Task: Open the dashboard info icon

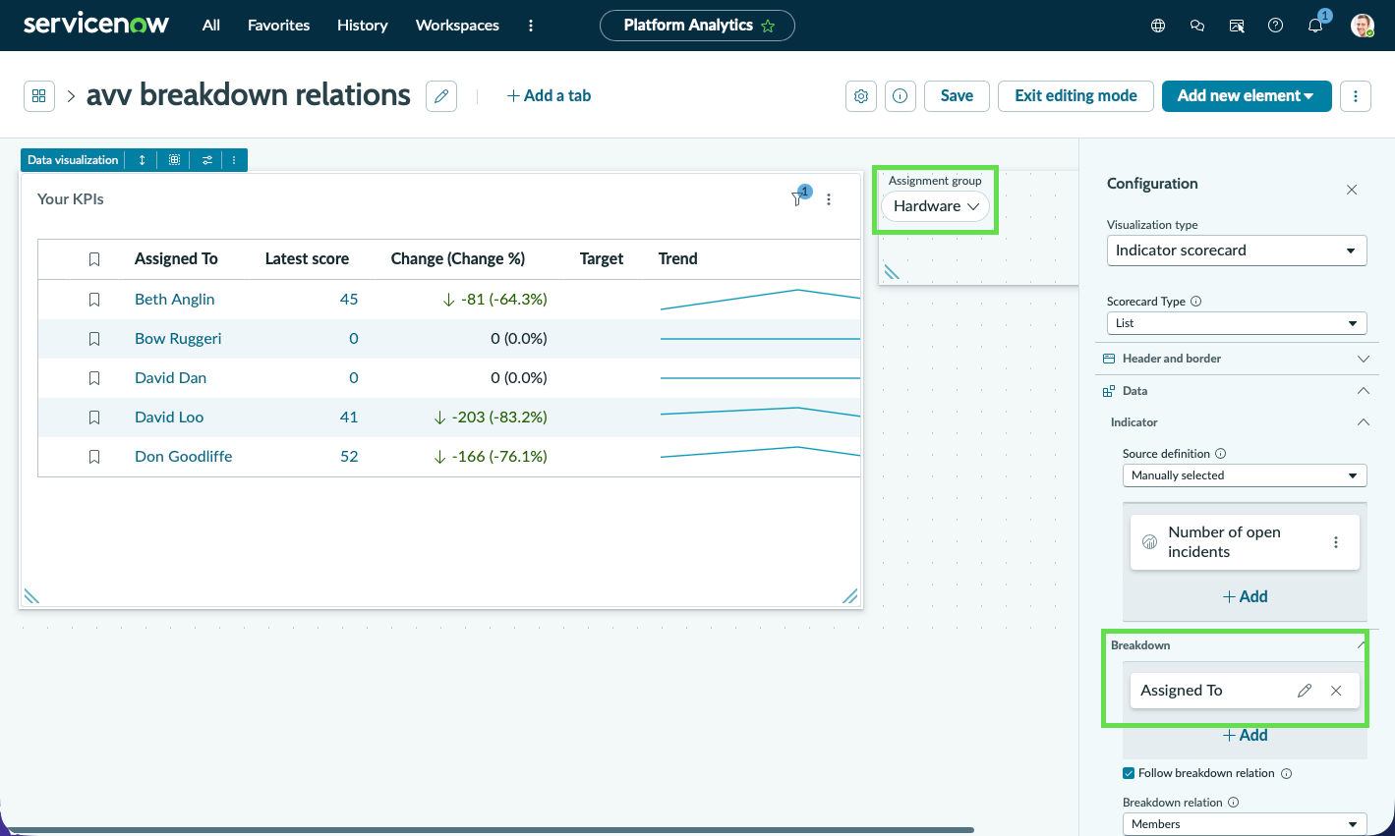Action: (x=901, y=96)
